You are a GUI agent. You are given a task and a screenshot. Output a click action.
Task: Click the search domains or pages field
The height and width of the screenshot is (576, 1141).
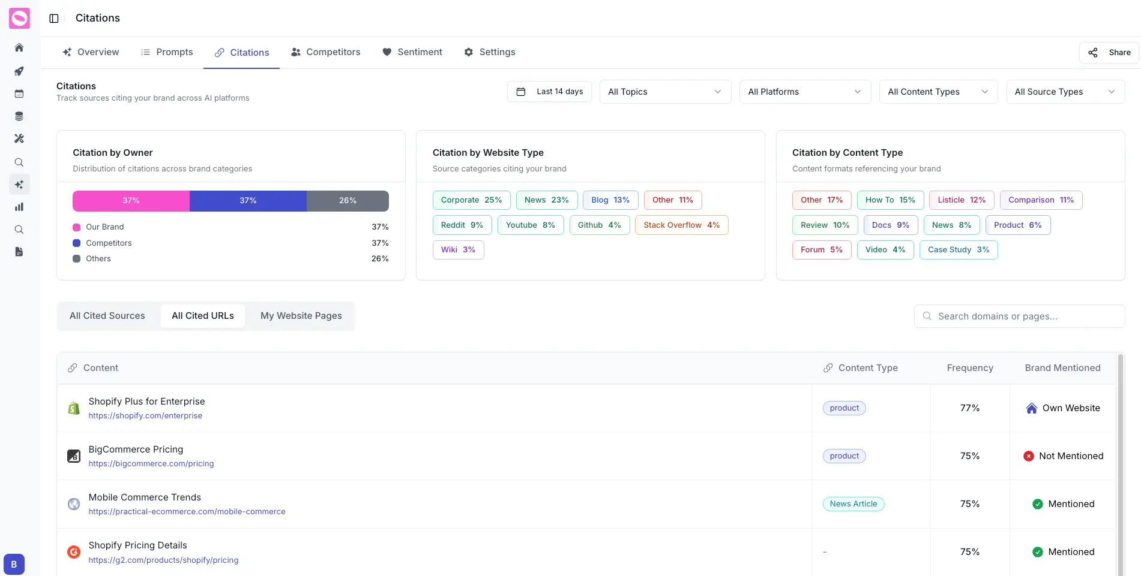coord(1019,316)
